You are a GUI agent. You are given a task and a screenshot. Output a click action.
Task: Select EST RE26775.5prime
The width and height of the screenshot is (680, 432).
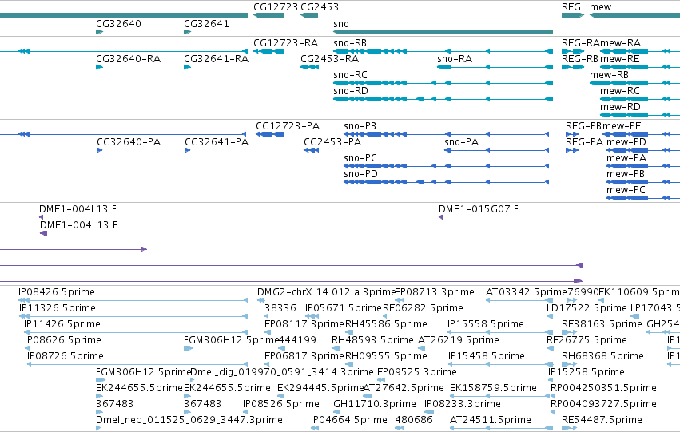pos(550,348)
